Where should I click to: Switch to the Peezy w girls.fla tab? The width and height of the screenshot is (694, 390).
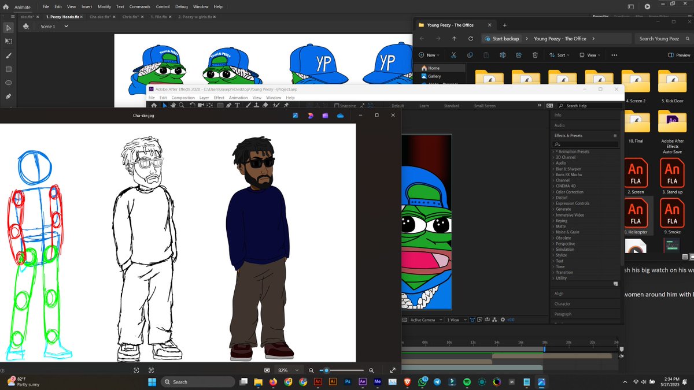197,17
